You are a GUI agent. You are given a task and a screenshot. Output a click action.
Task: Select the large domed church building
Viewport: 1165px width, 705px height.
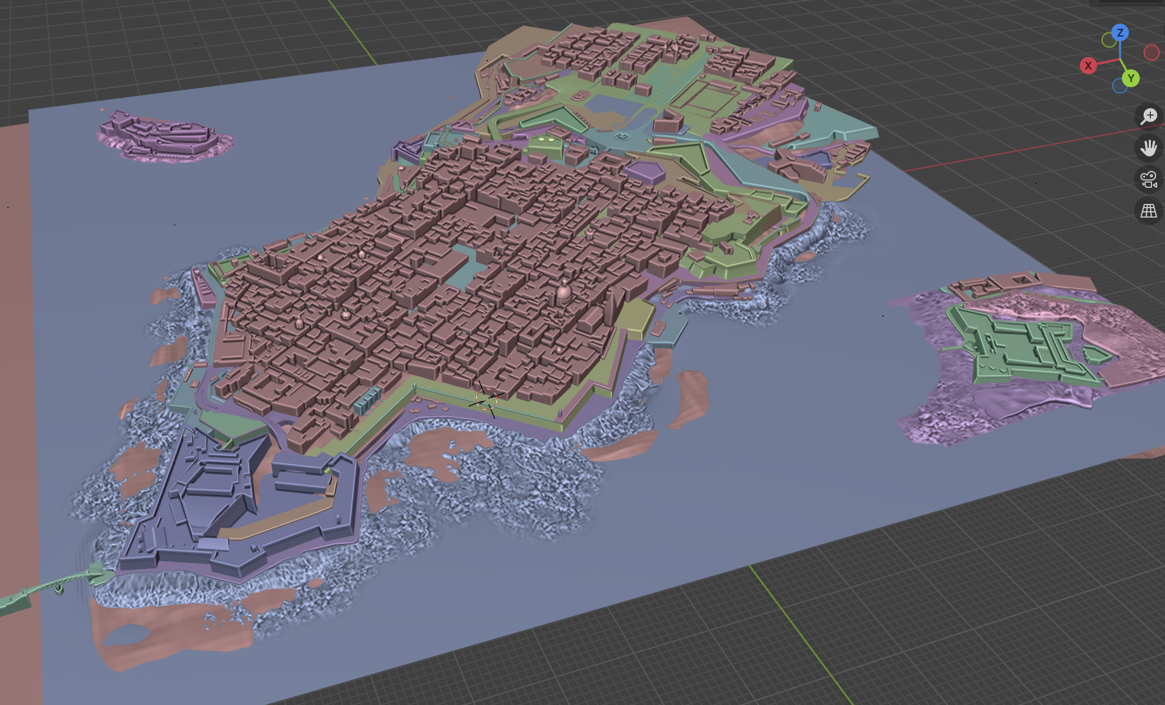pyautogui.click(x=564, y=293)
